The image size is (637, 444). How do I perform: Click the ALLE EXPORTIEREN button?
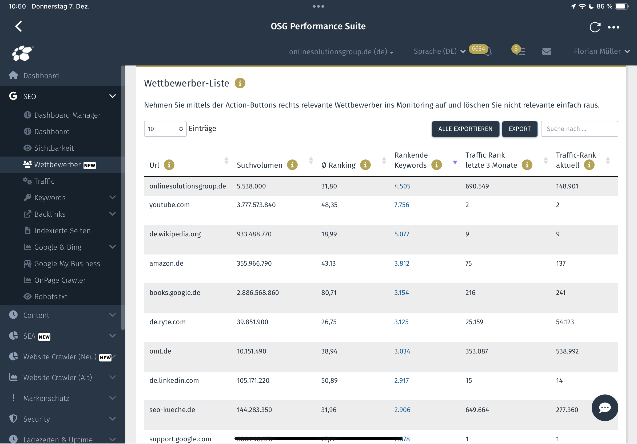(x=465, y=129)
